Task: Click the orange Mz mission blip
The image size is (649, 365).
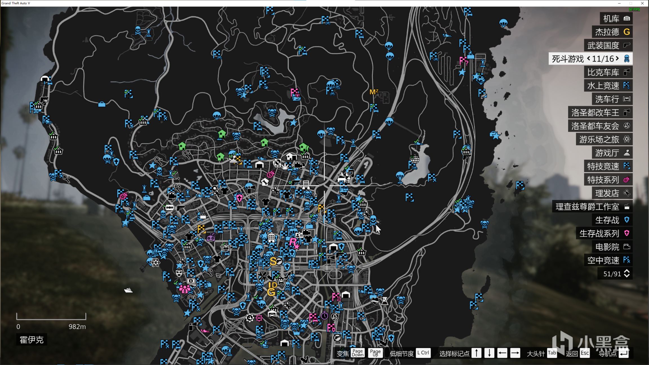Action: click(374, 92)
